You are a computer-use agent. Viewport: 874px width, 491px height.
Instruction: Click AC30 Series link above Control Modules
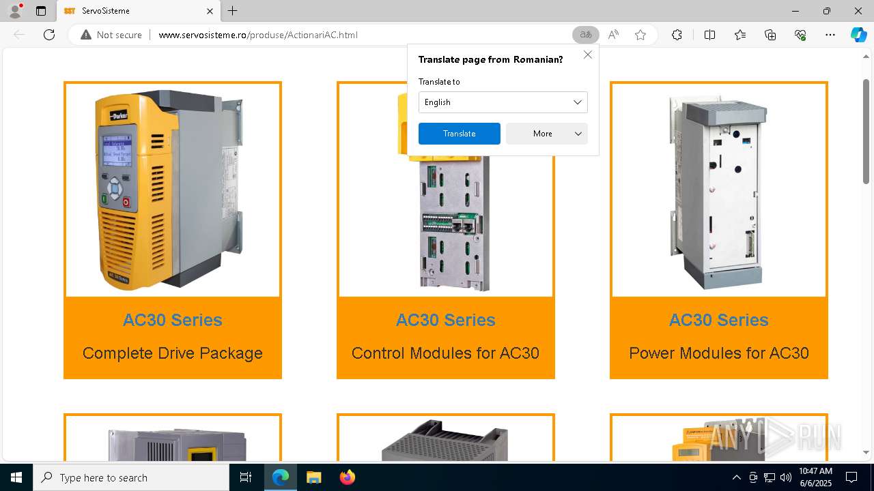coord(446,320)
